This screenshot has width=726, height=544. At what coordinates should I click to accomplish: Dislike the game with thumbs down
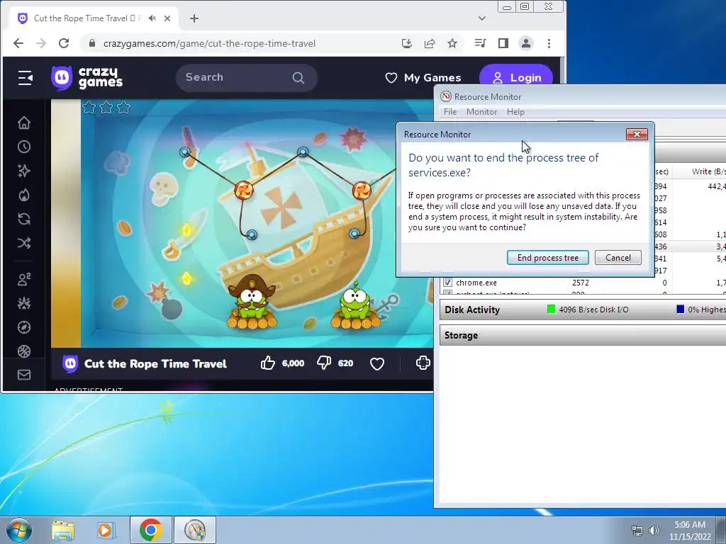(x=323, y=363)
